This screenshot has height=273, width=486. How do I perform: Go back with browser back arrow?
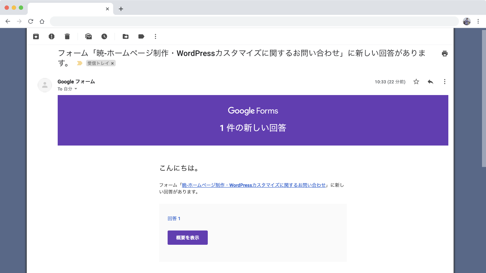8,21
